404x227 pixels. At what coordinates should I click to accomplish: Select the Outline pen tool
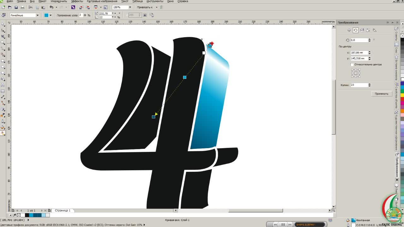tap(3, 121)
